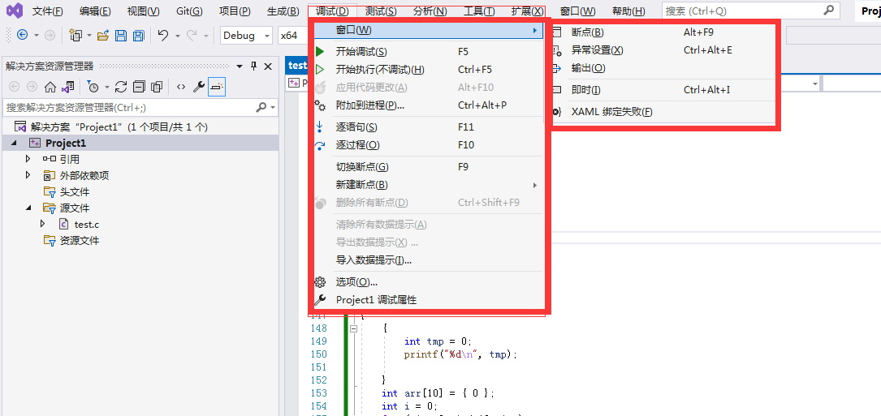Collapse the Project1 tree node arrow
Image resolution: width=881 pixels, height=416 pixels.
14,144
